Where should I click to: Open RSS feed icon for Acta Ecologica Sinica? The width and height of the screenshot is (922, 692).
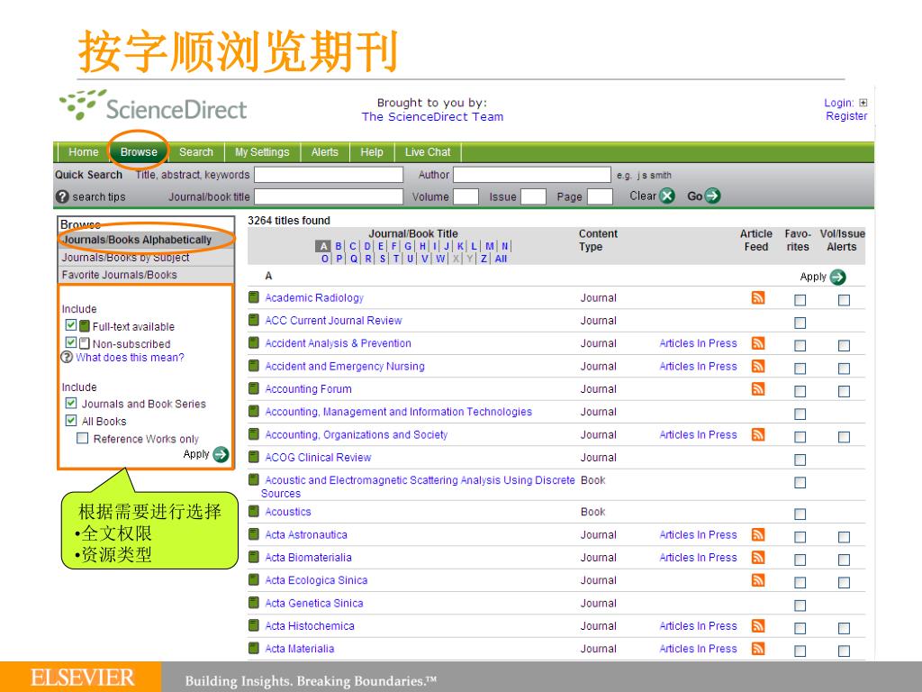pos(758,579)
